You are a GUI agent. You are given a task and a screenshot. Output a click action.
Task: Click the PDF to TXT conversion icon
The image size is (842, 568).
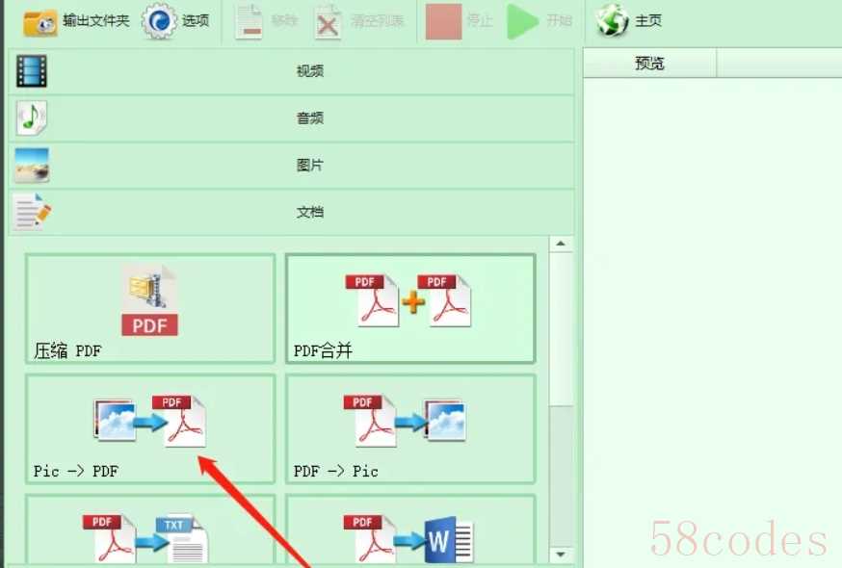(x=145, y=538)
